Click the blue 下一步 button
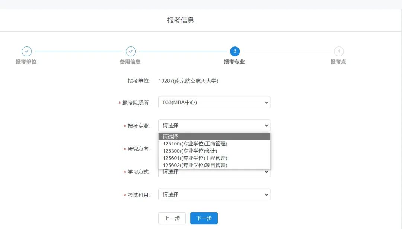Screen dimensions: 402x229 coord(204,218)
